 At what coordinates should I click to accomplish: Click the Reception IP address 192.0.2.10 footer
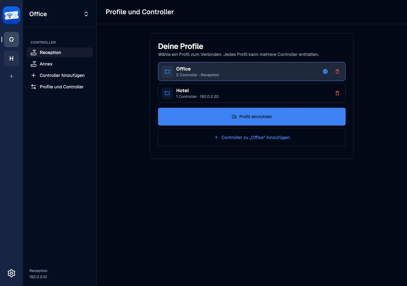[x=38, y=277]
